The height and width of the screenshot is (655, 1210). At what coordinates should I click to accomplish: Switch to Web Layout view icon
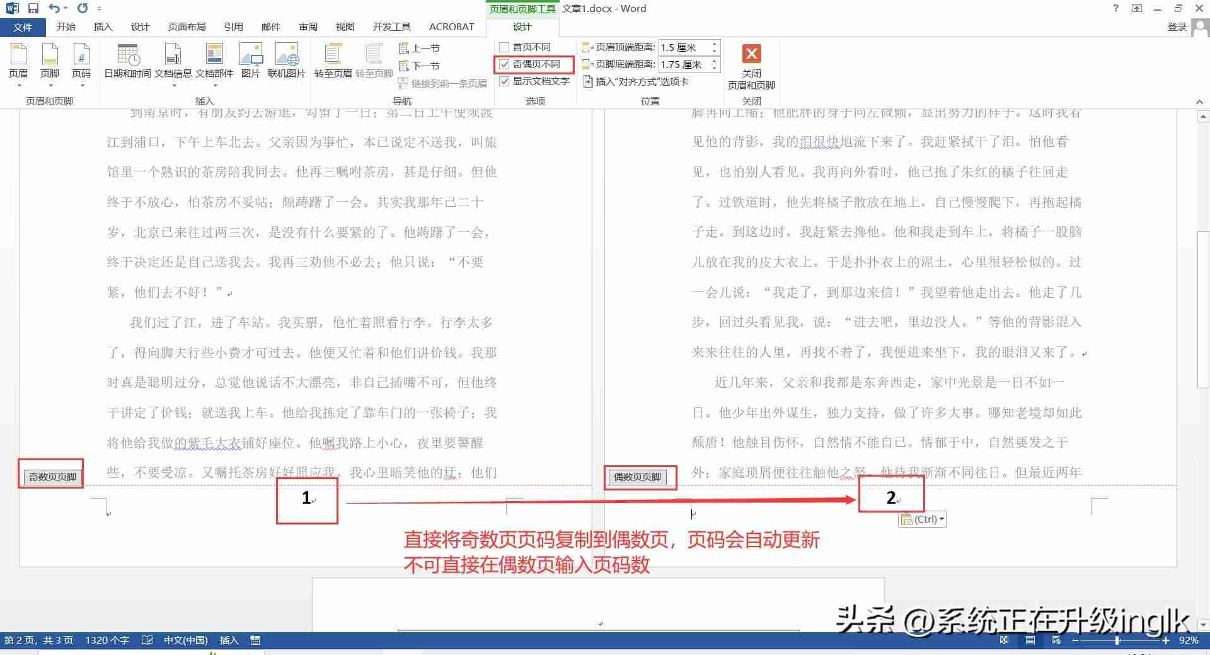point(1056,641)
